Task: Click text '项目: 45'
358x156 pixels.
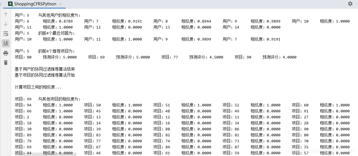Action: [x=92, y=111]
